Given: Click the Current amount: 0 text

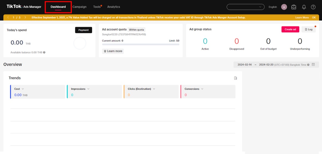Looking at the screenshot, I should pyautogui.click(x=113, y=41).
